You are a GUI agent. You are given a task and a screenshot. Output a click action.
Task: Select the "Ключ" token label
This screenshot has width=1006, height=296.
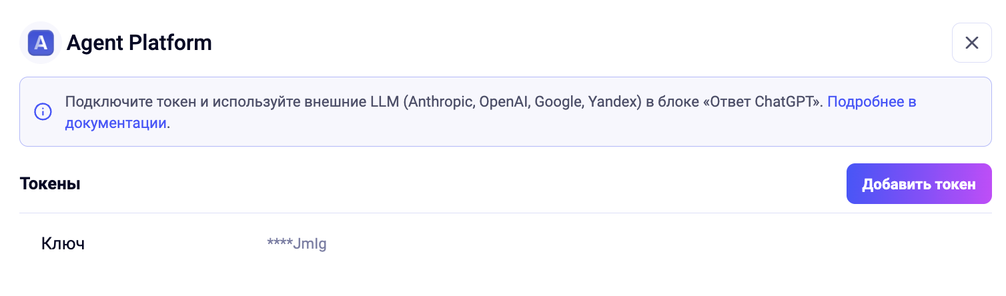pyautogui.click(x=63, y=244)
